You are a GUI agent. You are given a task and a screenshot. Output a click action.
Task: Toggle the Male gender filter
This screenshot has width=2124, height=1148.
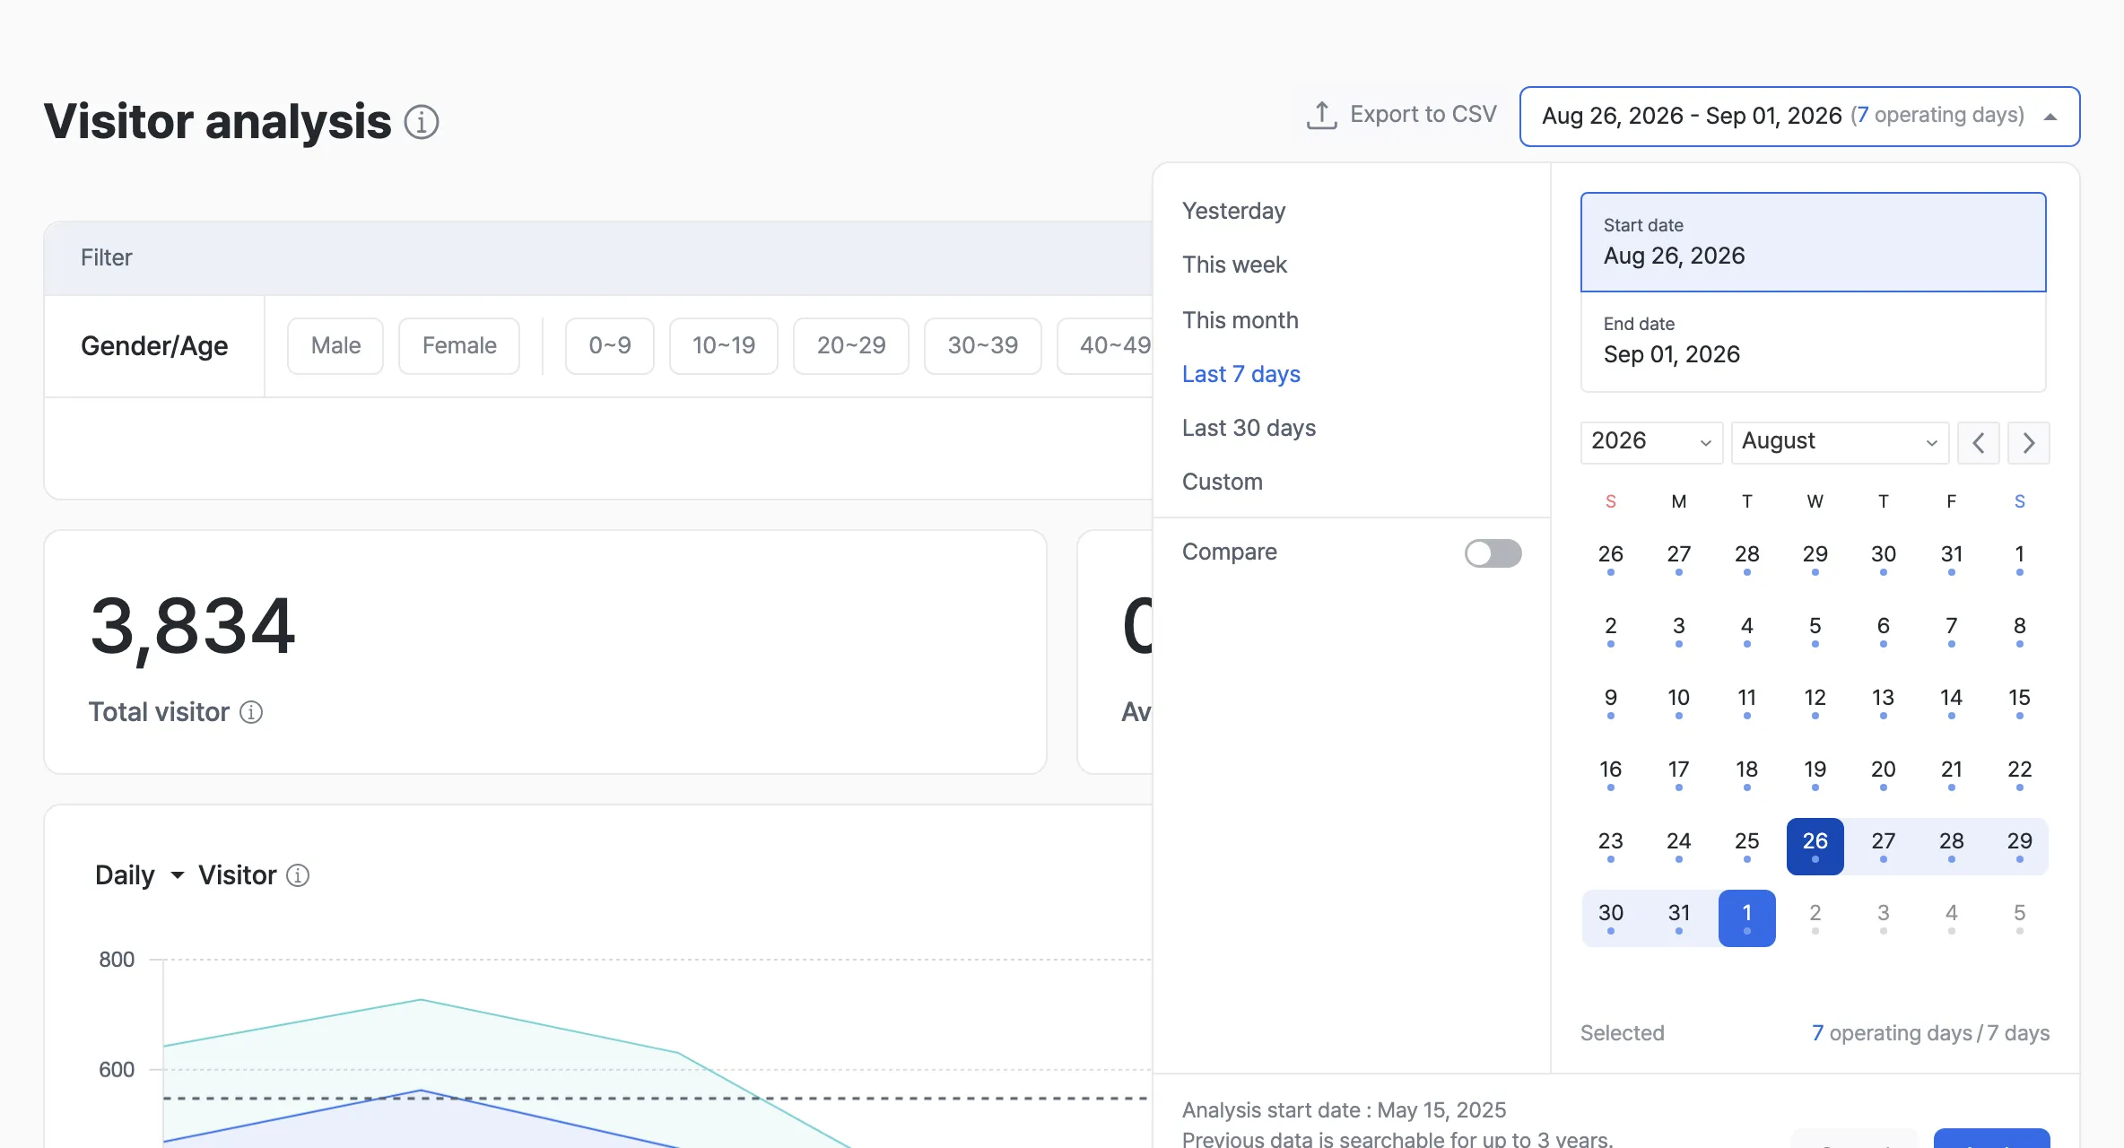click(x=335, y=346)
